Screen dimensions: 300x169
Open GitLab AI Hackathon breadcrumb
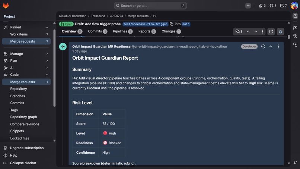73,16
